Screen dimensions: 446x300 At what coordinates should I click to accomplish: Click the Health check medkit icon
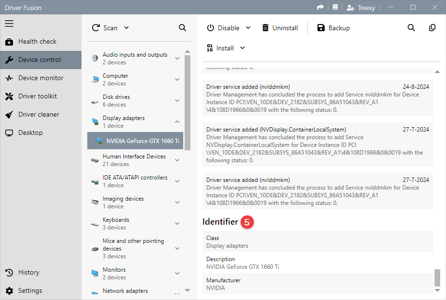click(9, 42)
